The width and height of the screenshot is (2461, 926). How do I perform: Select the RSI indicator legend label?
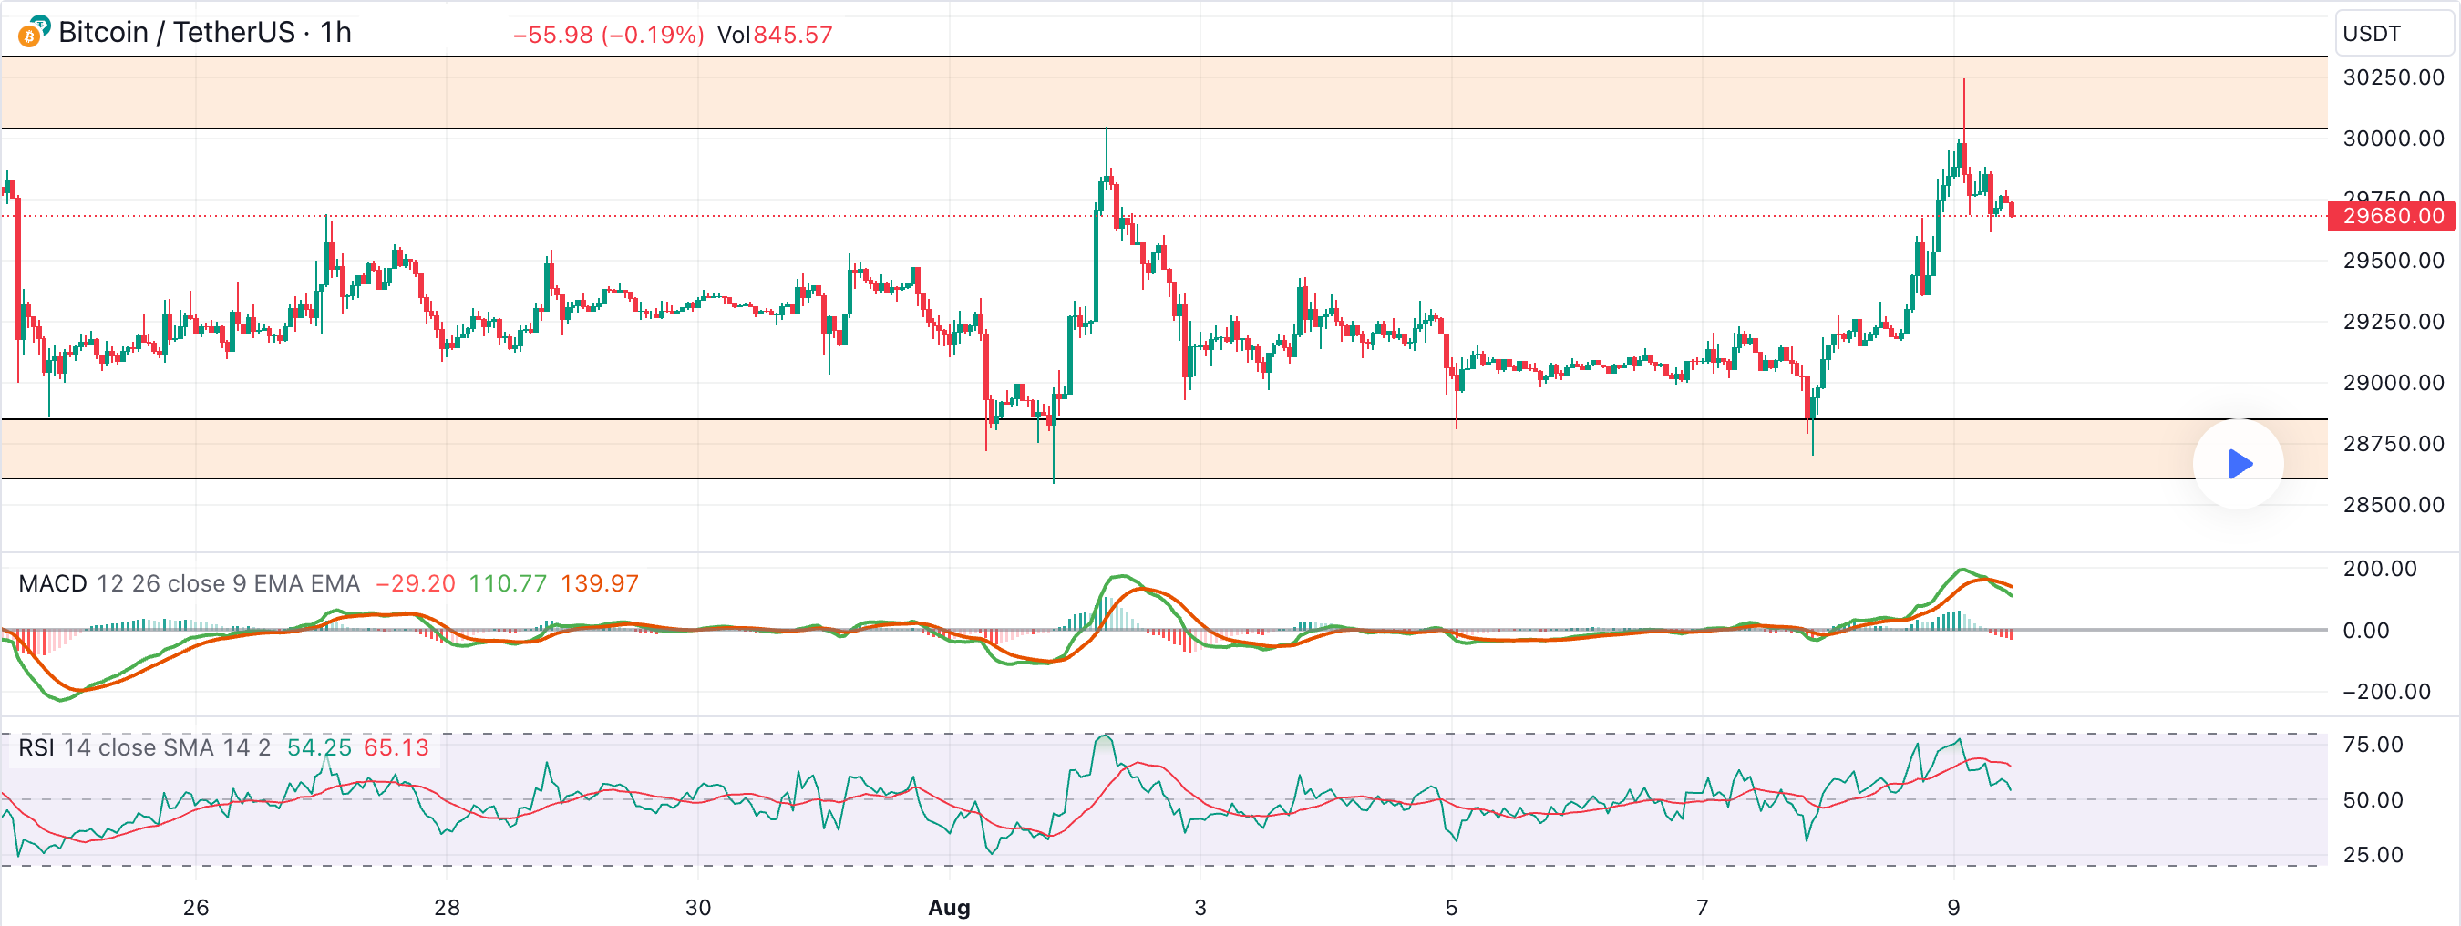click(x=36, y=747)
